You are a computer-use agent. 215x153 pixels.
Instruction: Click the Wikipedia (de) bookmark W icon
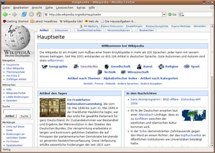tap(61, 21)
